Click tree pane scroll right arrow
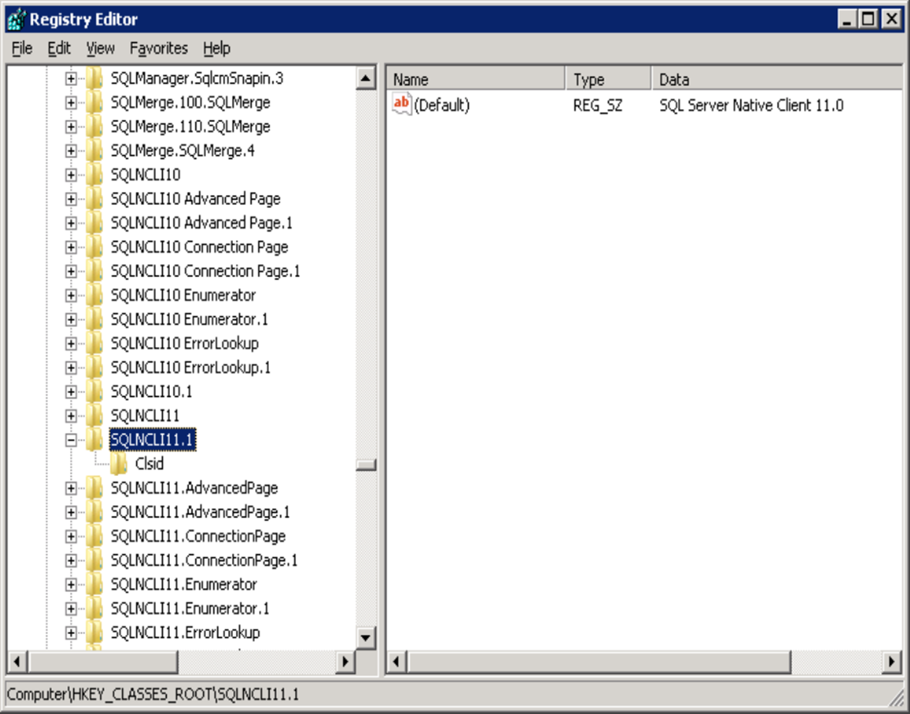910x714 pixels. (x=345, y=661)
